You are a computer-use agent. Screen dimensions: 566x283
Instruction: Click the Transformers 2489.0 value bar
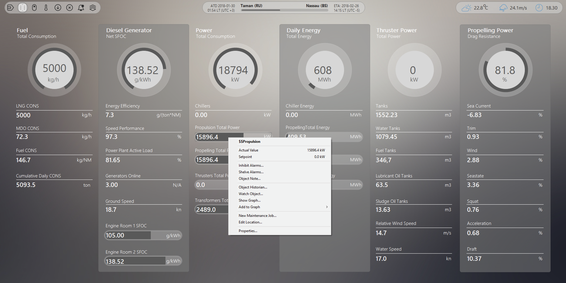pos(212,210)
